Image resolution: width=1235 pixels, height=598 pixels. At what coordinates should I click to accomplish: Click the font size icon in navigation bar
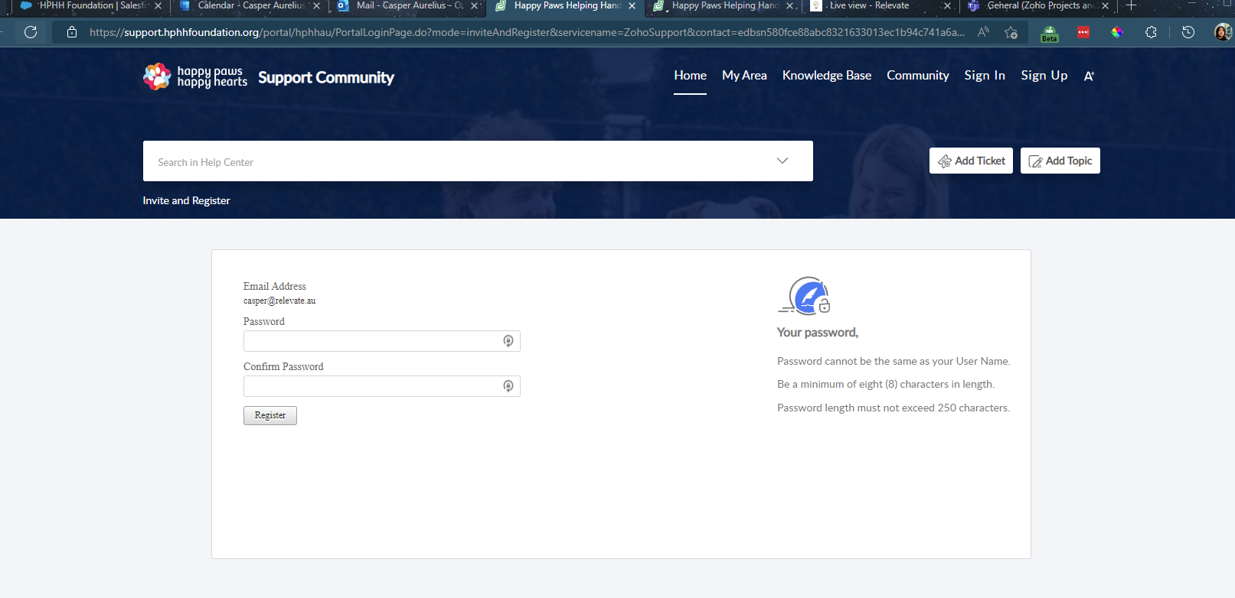(x=1089, y=76)
